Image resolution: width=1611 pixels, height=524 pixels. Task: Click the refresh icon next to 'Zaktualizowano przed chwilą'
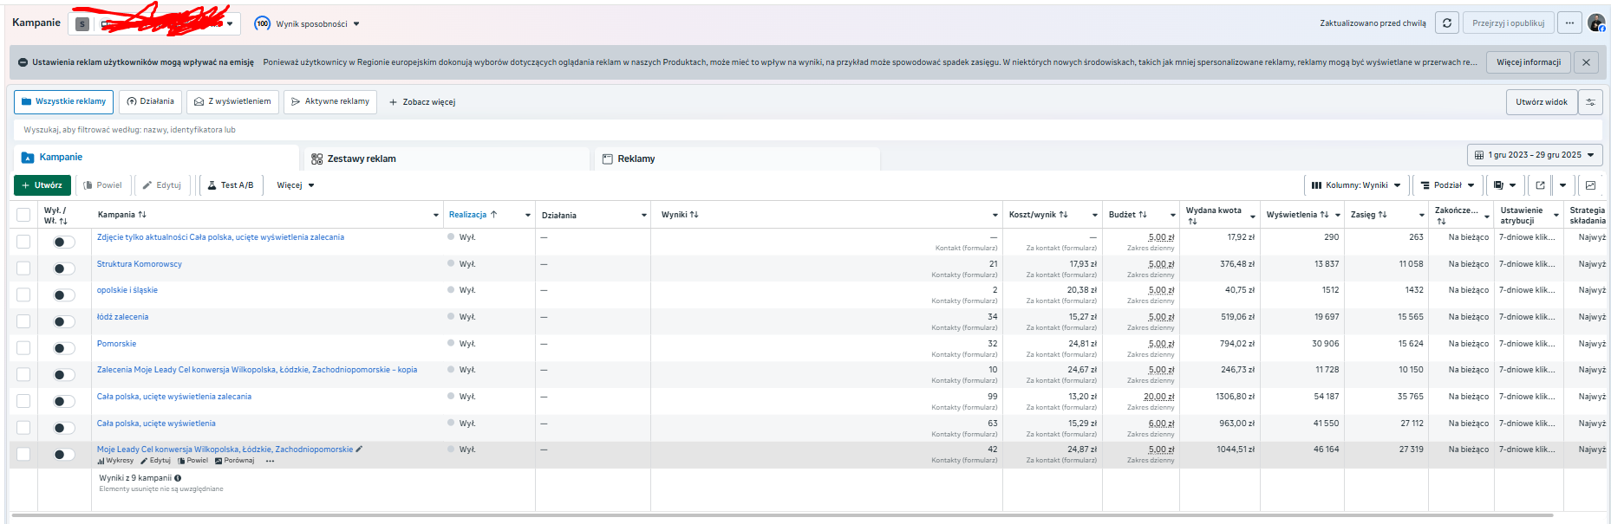pyautogui.click(x=1446, y=23)
